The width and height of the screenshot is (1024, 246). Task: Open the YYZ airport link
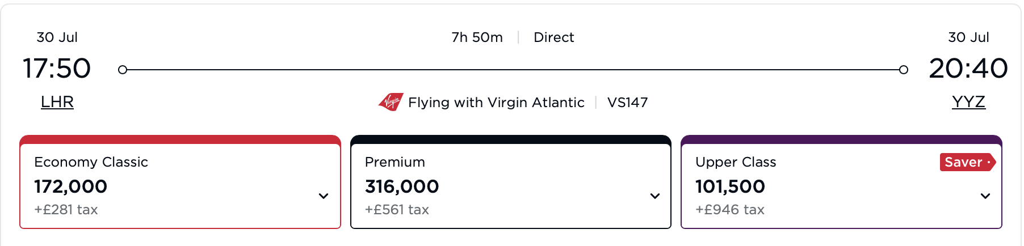click(968, 102)
